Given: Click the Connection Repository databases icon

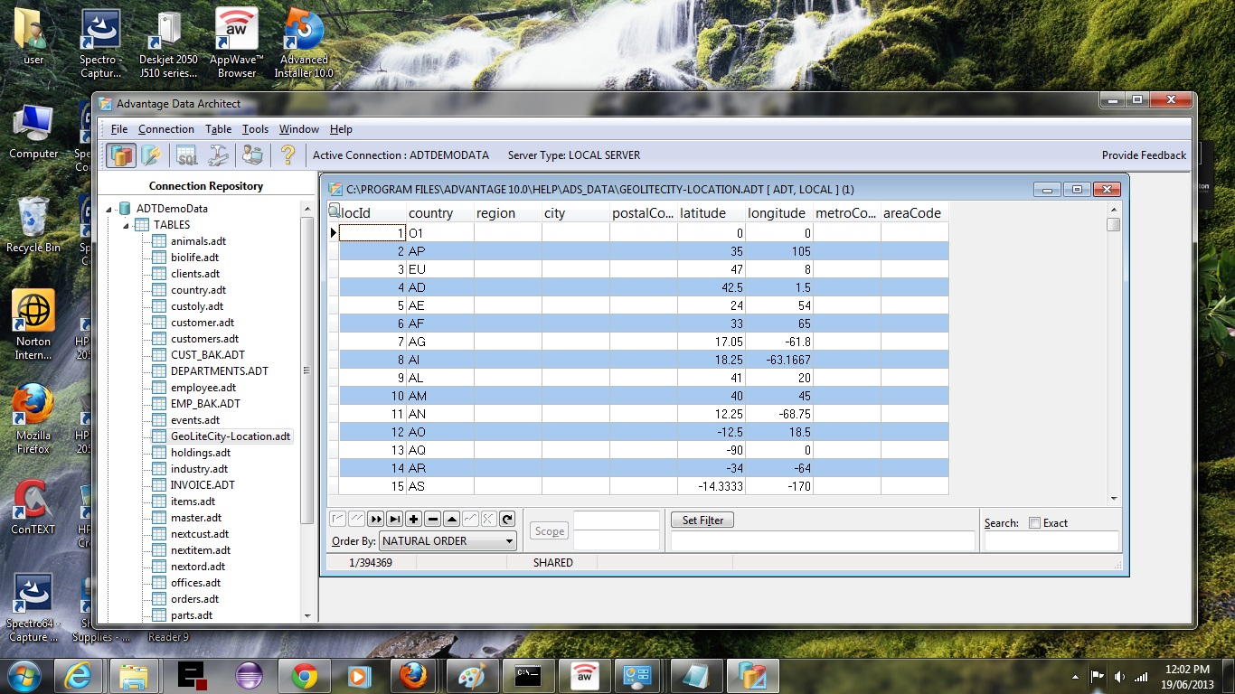Looking at the screenshot, I should pos(121,155).
